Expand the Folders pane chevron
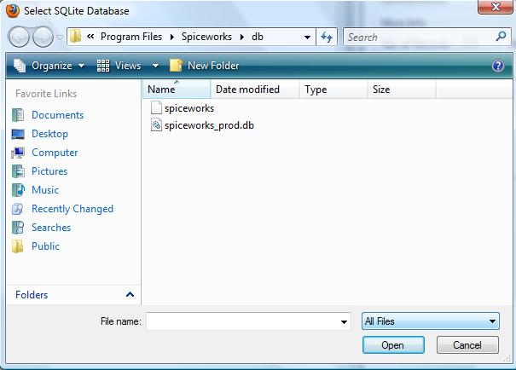 pyautogui.click(x=130, y=294)
